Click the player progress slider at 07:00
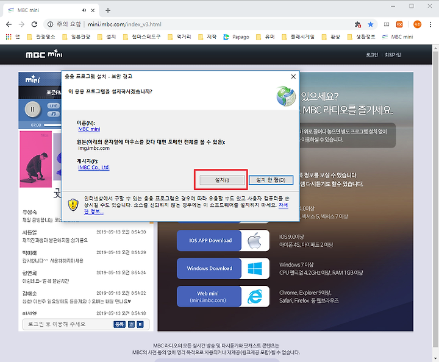Screen dimensions: 439x362 [52, 125]
